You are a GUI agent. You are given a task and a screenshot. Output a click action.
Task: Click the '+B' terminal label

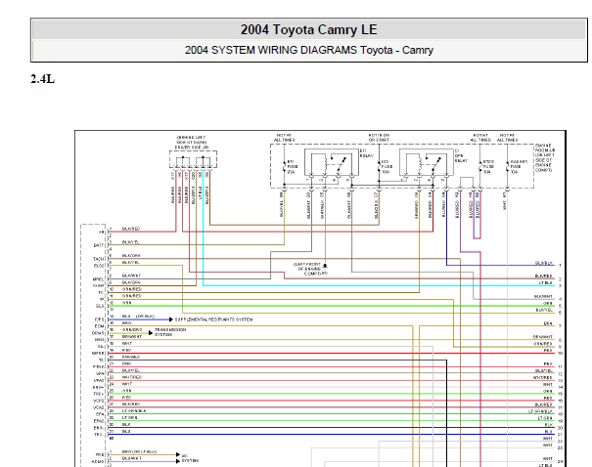tap(101, 233)
